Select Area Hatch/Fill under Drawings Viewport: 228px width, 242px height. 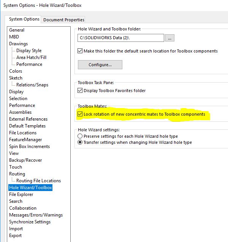tap(31, 57)
